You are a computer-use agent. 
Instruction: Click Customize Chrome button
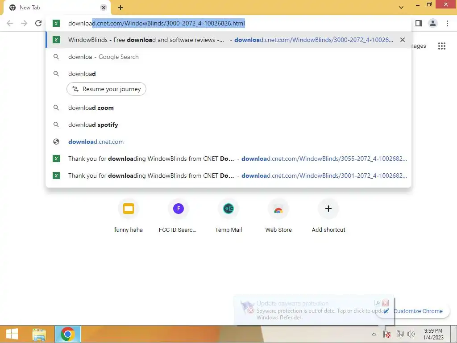(413, 311)
